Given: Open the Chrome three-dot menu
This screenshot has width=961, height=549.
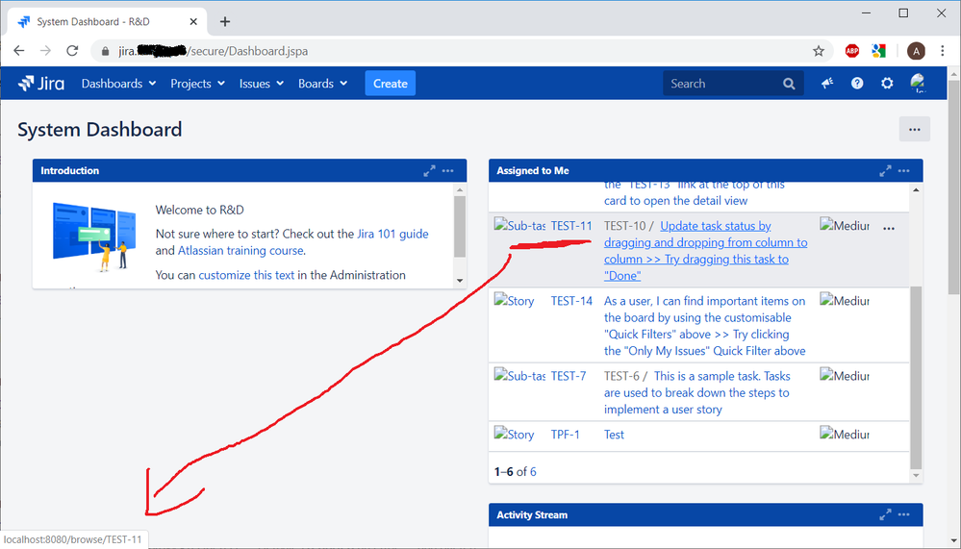Looking at the screenshot, I should pos(943,51).
